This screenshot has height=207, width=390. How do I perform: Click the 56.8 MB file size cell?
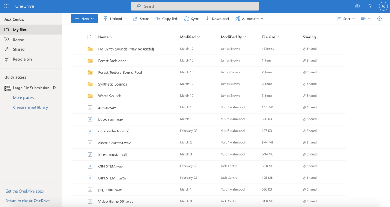(x=267, y=166)
